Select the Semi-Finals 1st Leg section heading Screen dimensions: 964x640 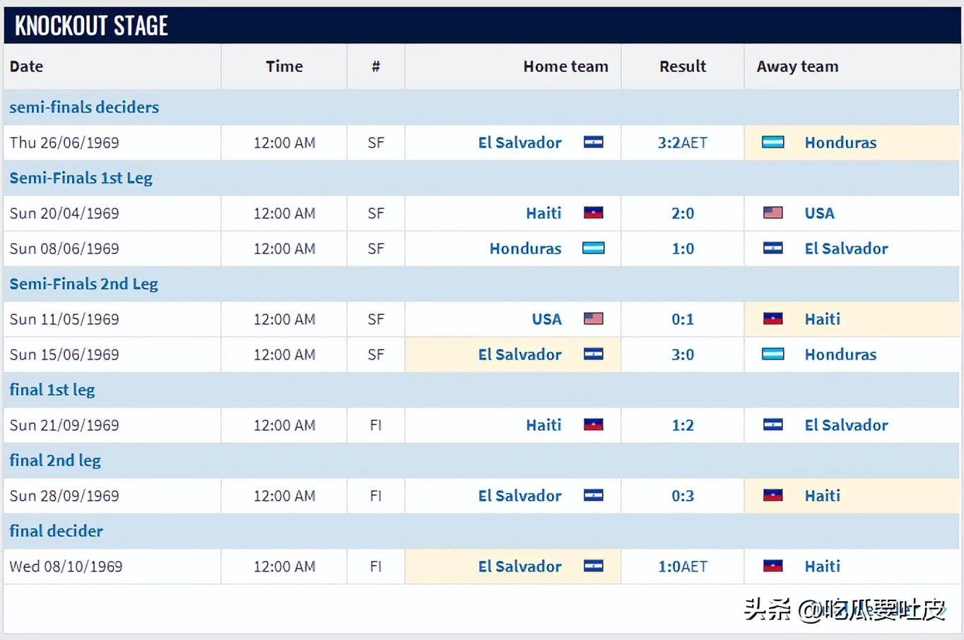coord(81,178)
